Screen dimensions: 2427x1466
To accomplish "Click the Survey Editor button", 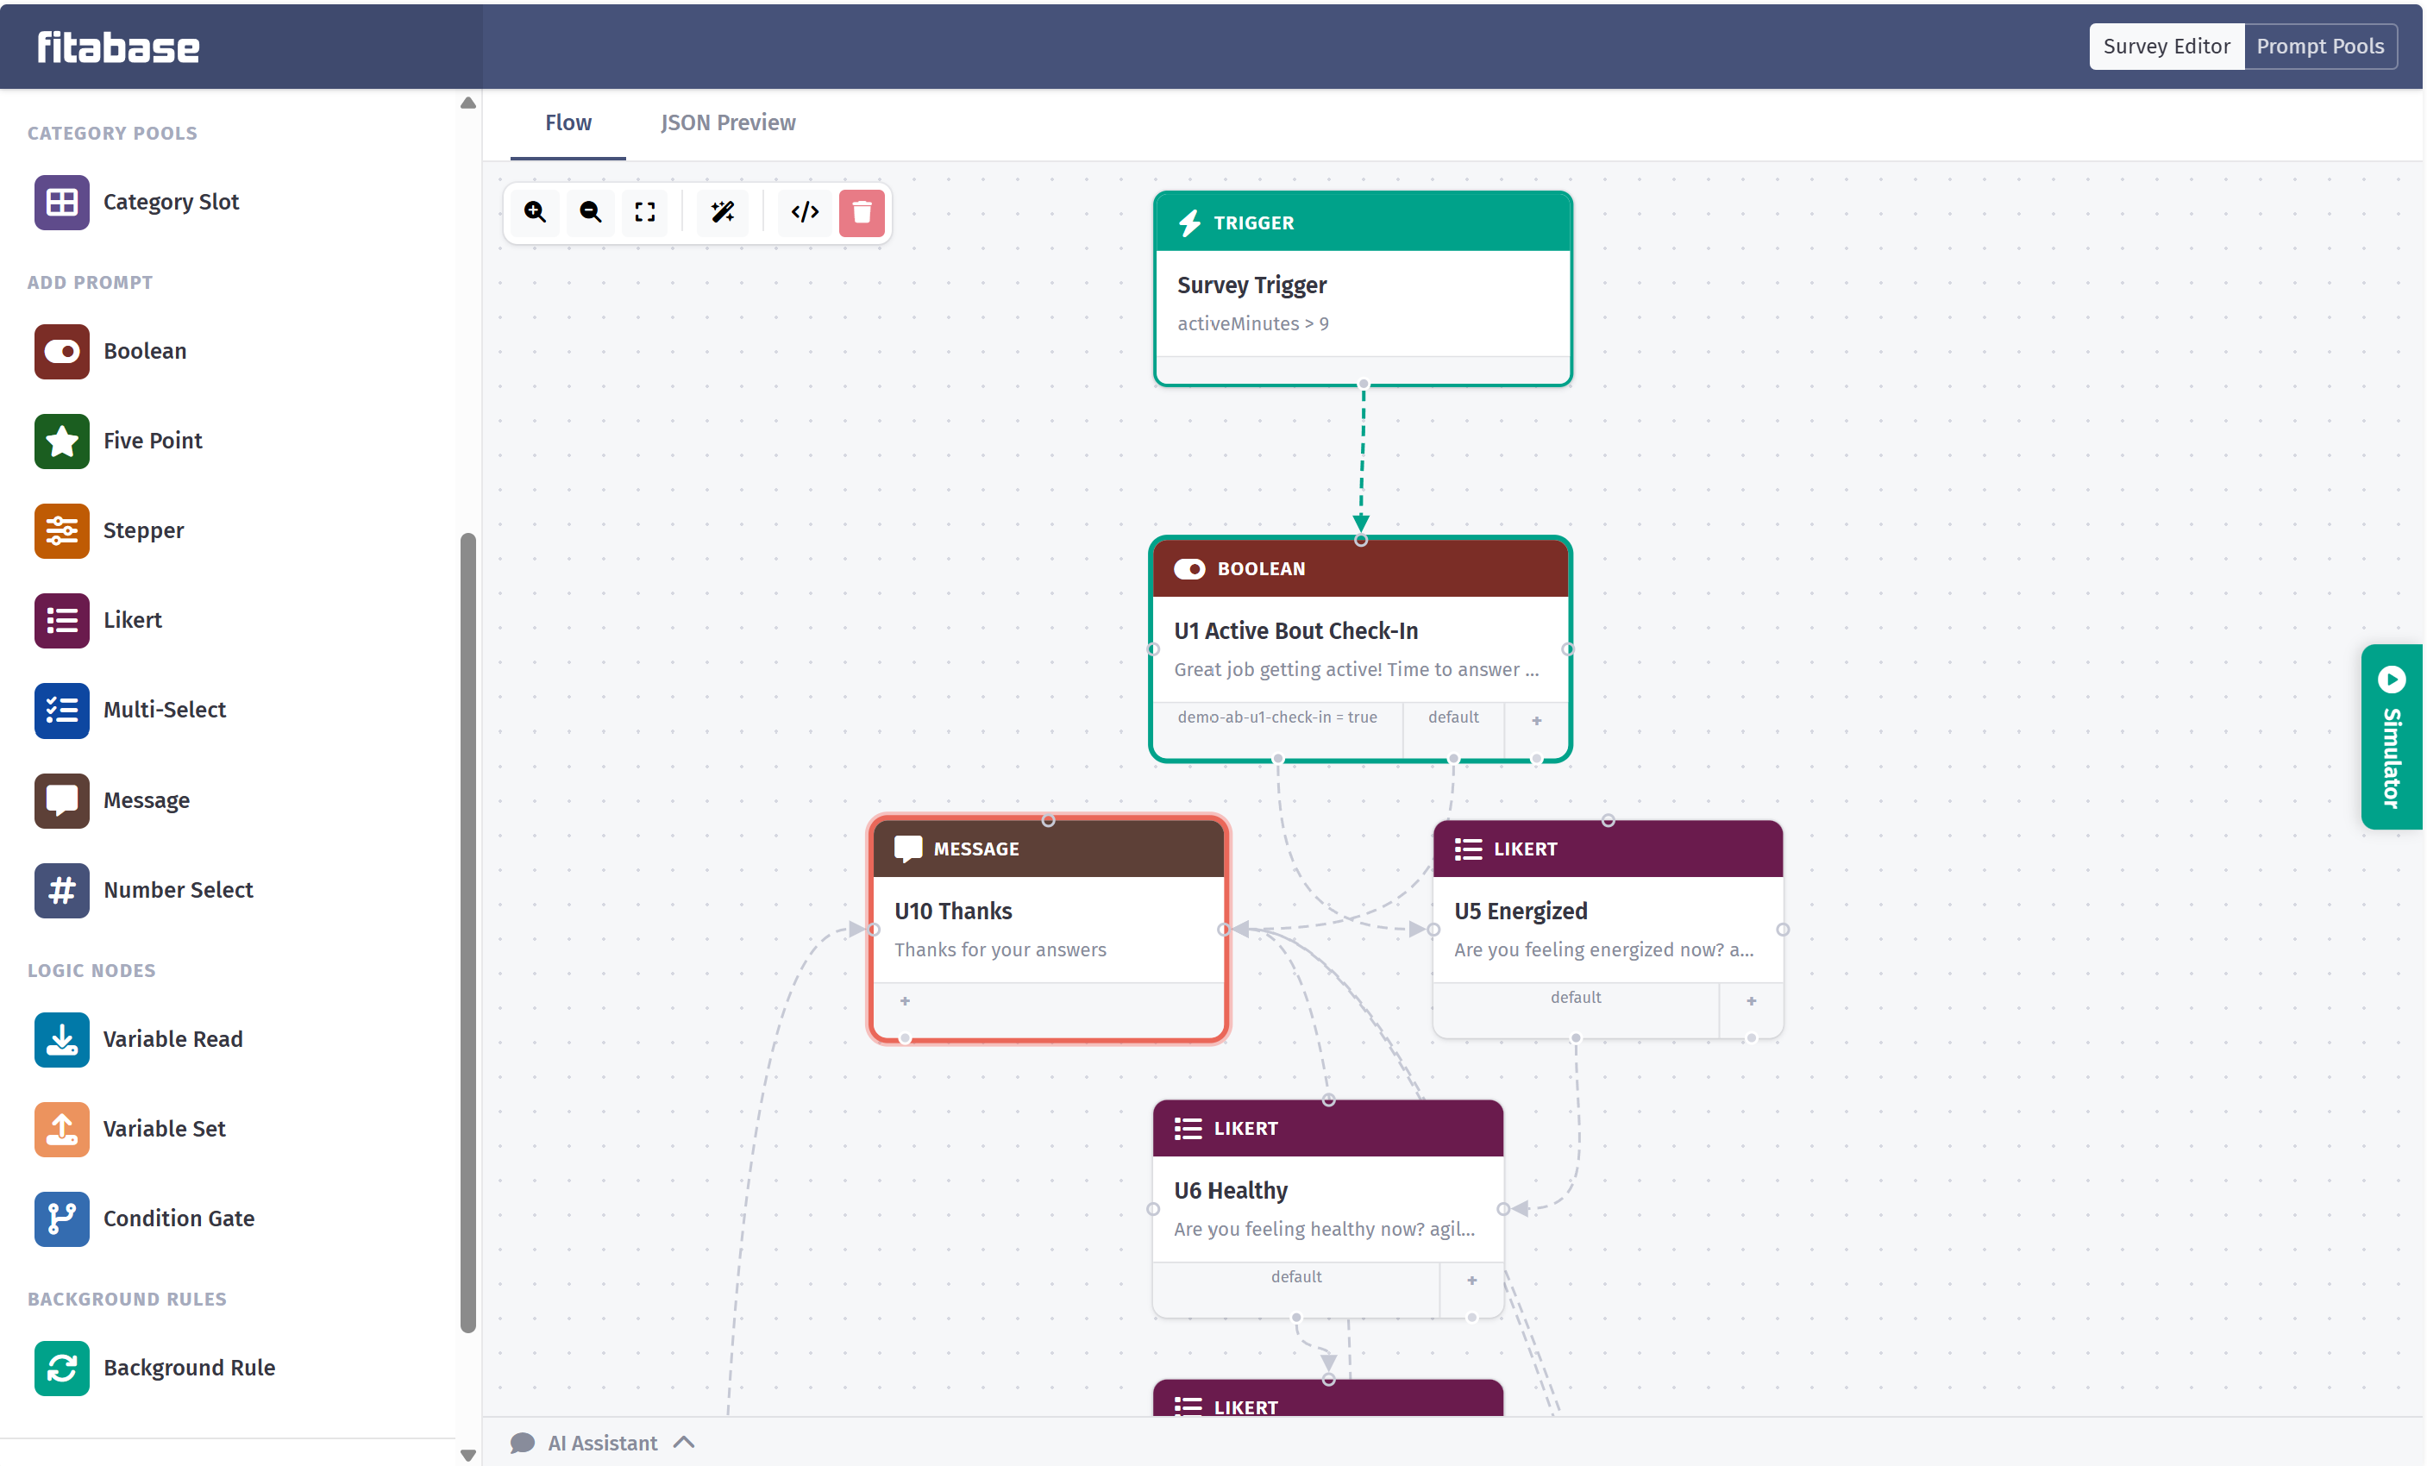I will point(2167,46).
